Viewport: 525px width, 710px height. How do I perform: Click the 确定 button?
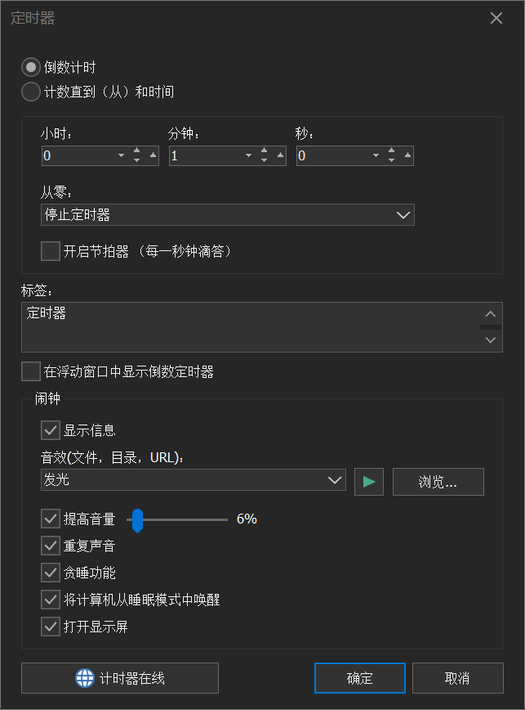coord(359,678)
